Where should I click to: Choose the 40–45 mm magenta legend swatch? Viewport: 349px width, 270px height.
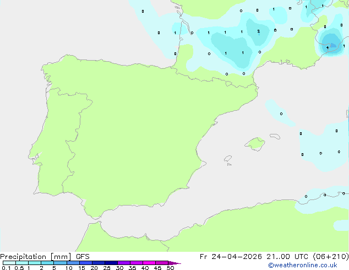[x=149, y=263]
